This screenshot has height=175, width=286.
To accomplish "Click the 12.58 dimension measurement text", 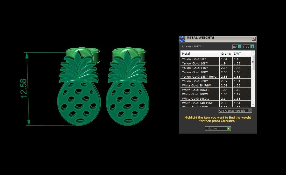I will point(24,89).
